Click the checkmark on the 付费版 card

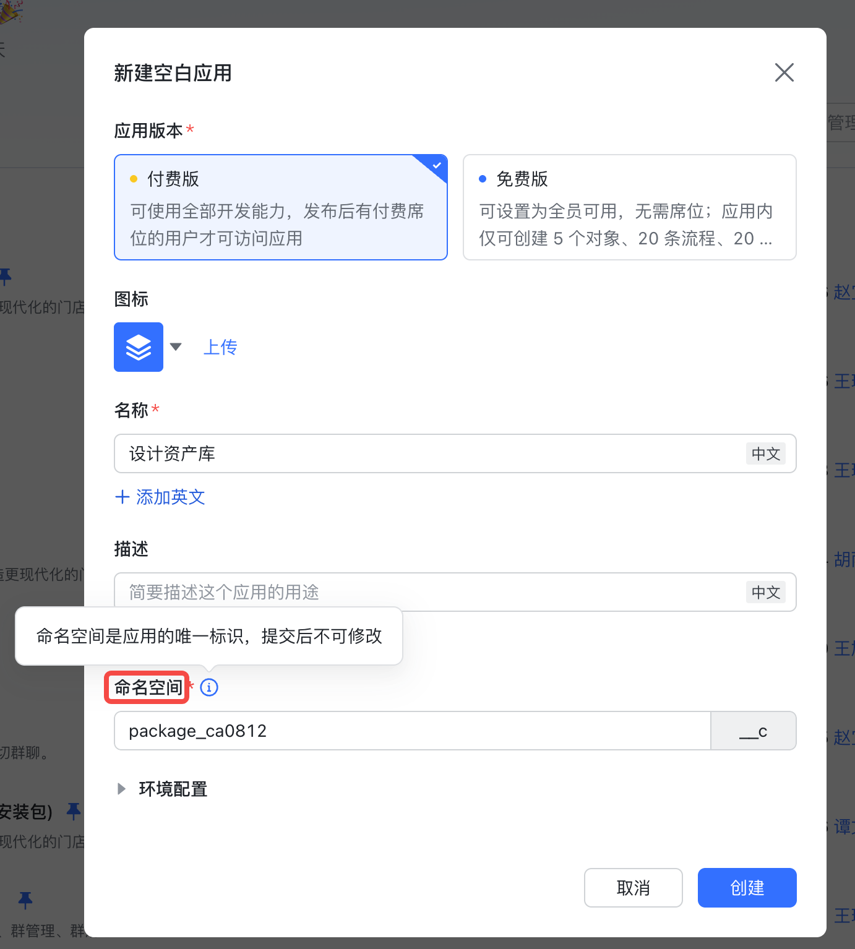pos(437,165)
